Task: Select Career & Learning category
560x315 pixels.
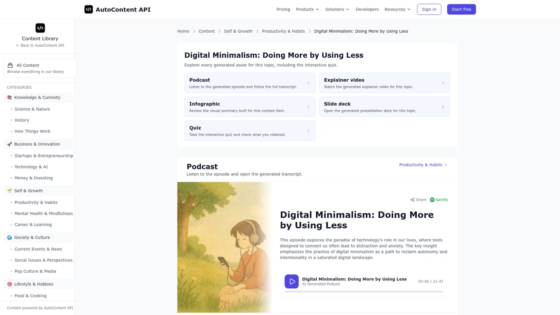Action: click(x=33, y=224)
